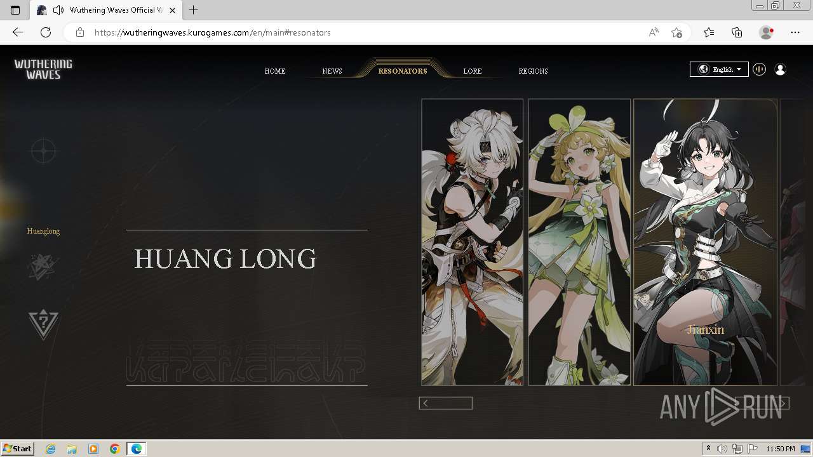Open the Collections icon
Image resolution: width=813 pixels, height=457 pixels.
pos(737,32)
